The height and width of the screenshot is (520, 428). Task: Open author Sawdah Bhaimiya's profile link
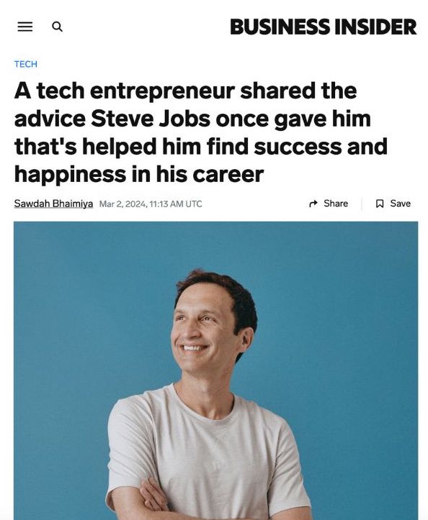pyautogui.click(x=53, y=204)
